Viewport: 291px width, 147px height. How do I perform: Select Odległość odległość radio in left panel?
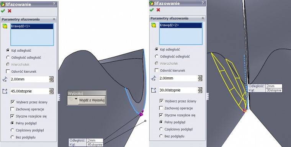click(x=8, y=57)
